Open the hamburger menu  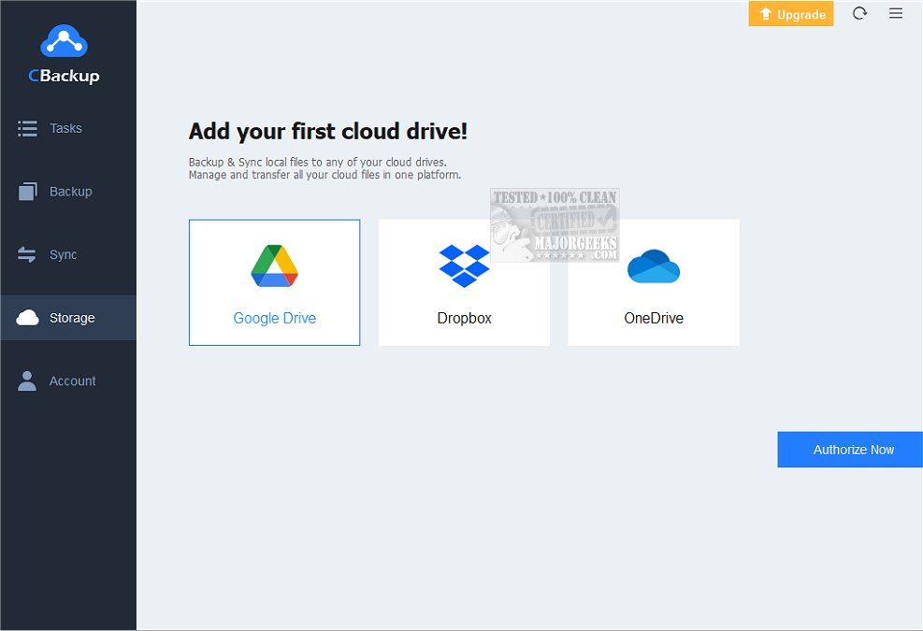click(x=896, y=13)
